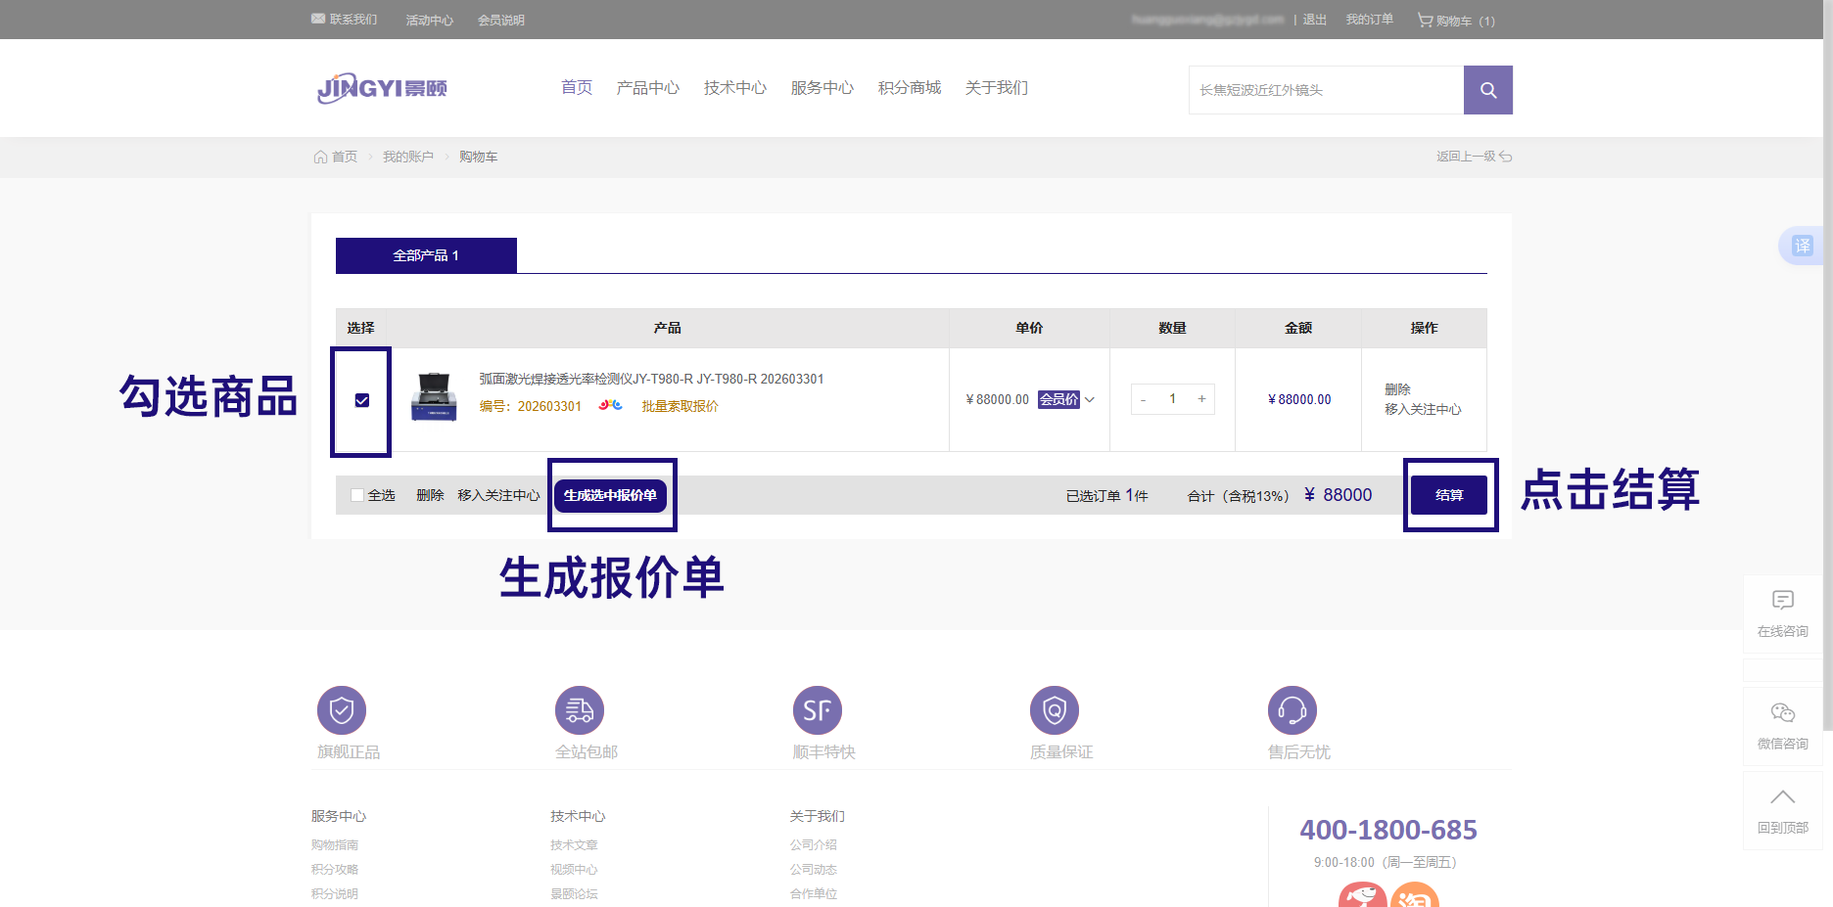Viewport: 1833px width, 907px height.
Task: Expand the member price dropdown arrow
Action: pos(1090,399)
